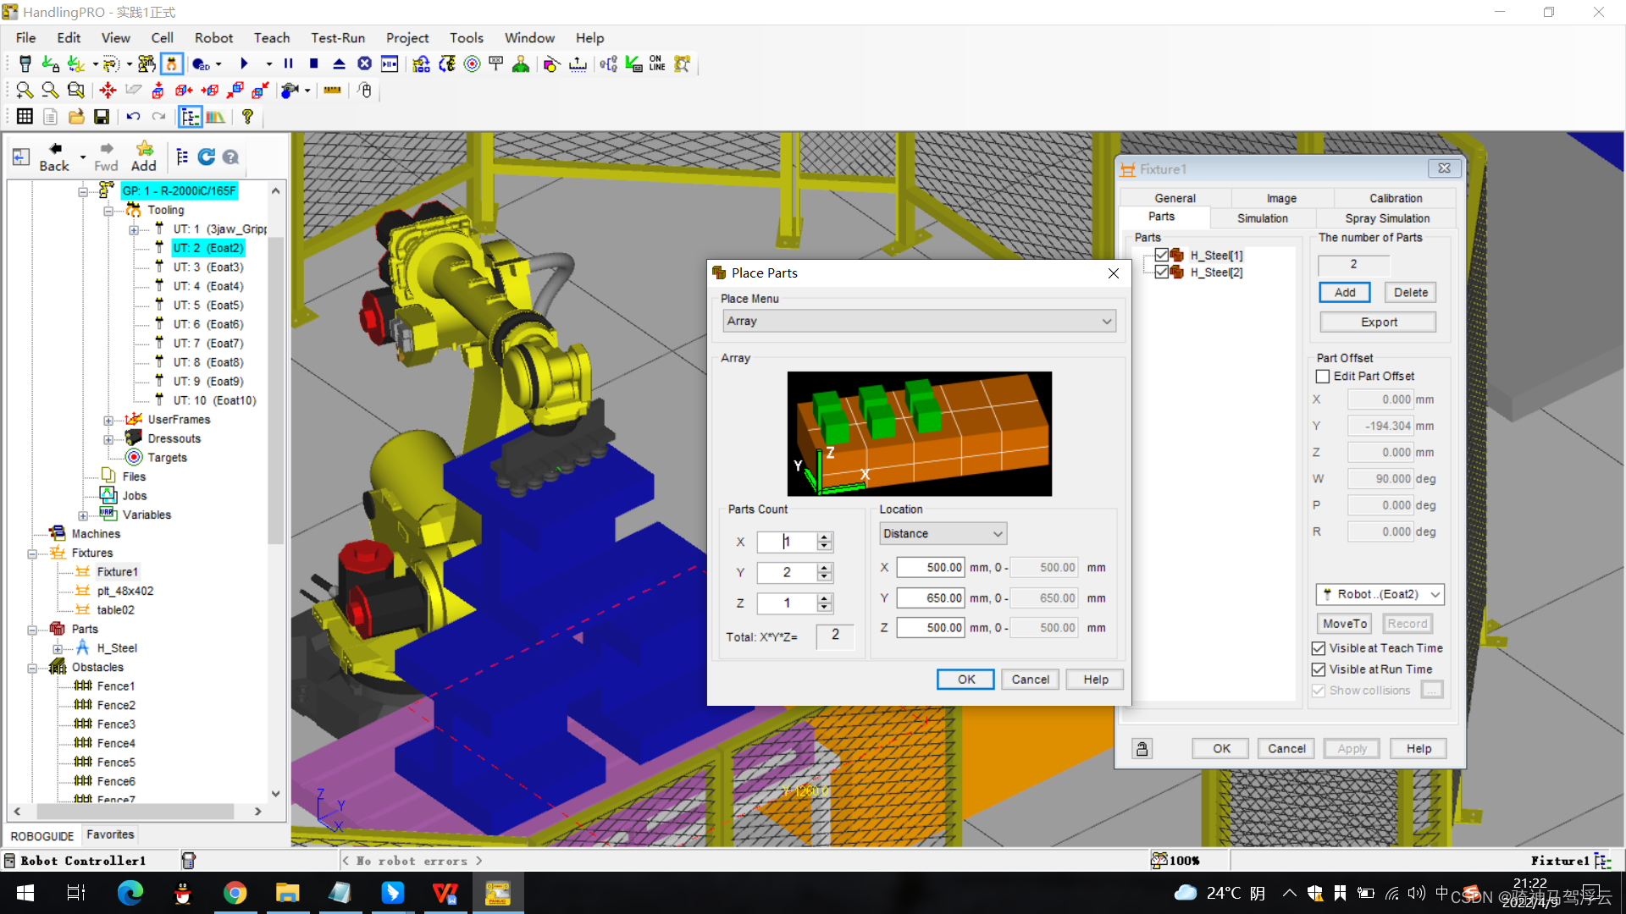
Task: Click the Add star icon in the navigator
Action: 144,157
